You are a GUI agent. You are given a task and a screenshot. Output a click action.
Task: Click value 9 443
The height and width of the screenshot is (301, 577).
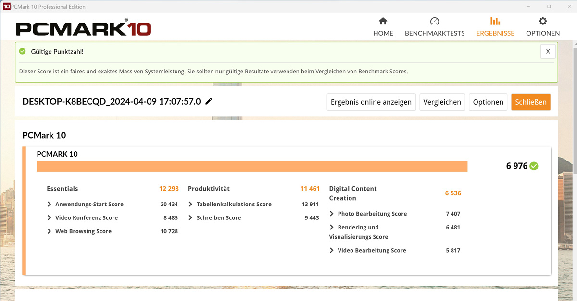click(312, 217)
